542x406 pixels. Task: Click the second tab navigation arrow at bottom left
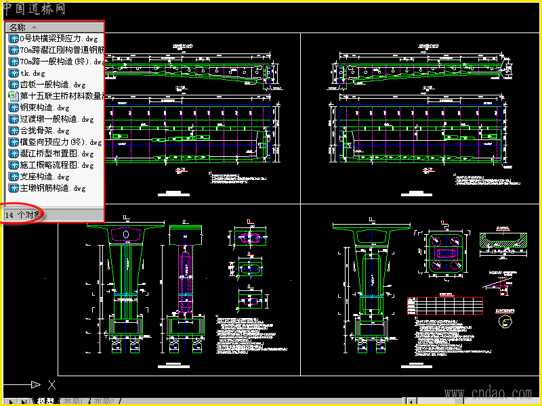[22, 402]
